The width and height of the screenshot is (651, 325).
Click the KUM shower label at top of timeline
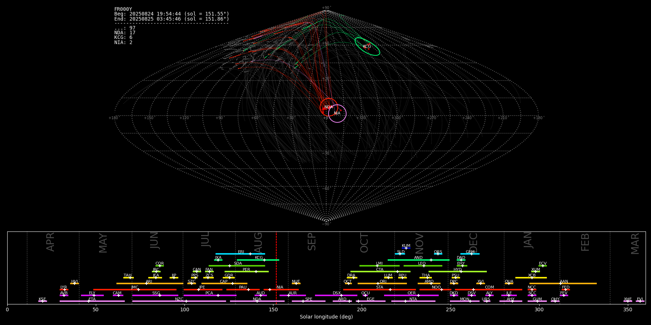(406, 246)
